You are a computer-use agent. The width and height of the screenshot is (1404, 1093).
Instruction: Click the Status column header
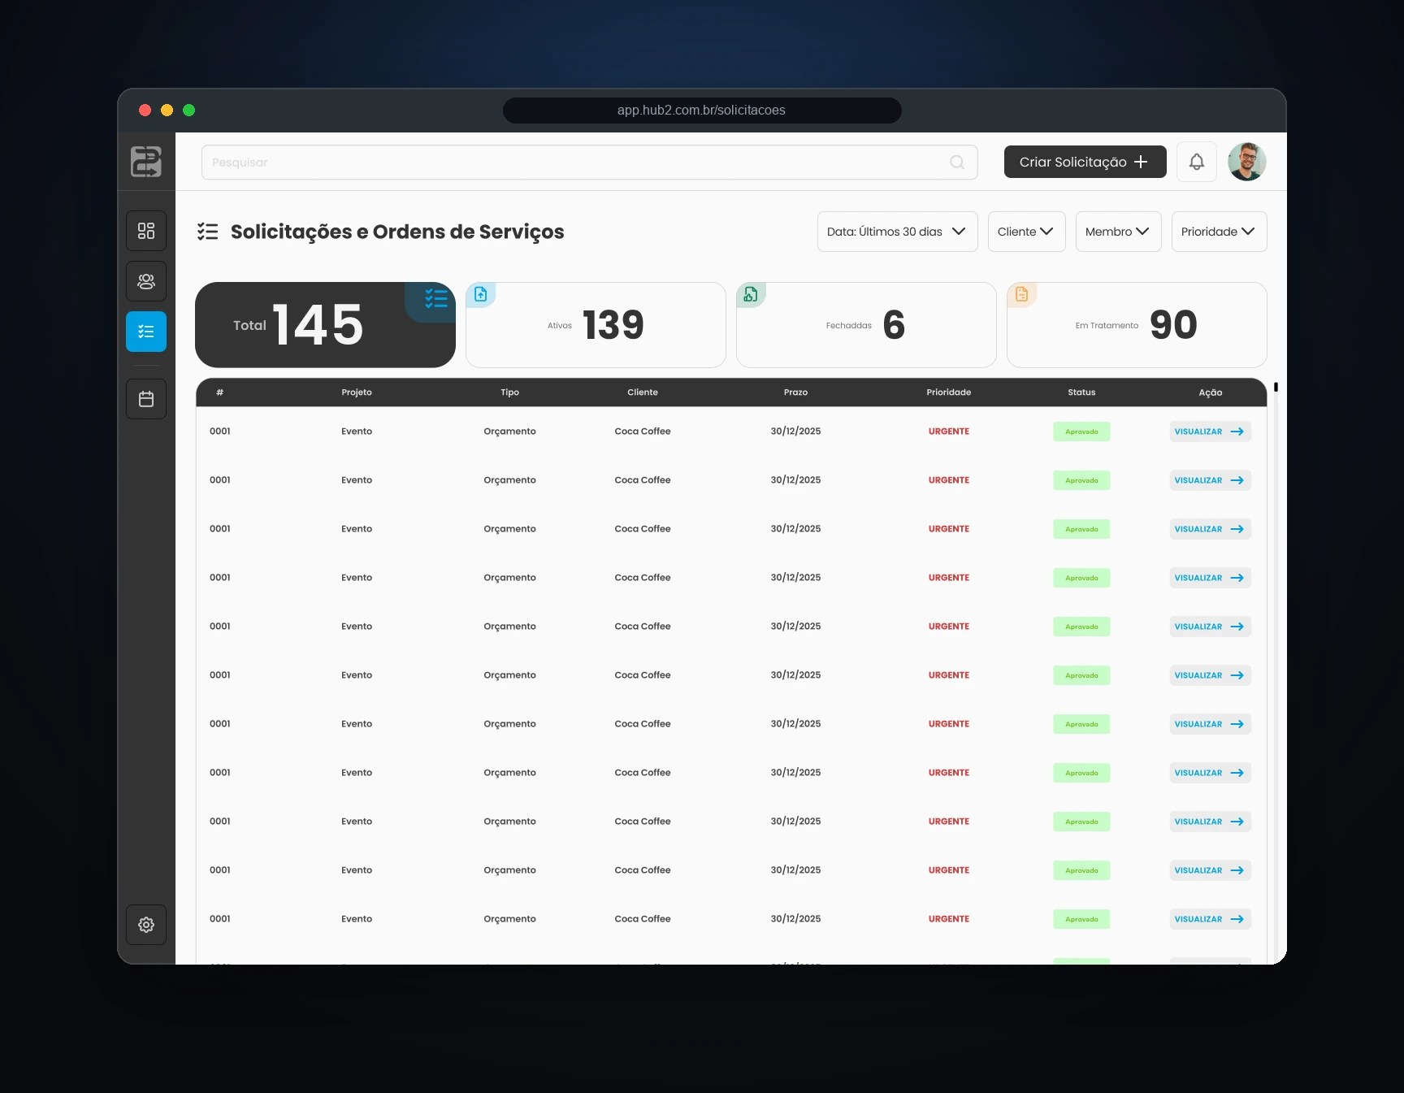pos(1081,393)
